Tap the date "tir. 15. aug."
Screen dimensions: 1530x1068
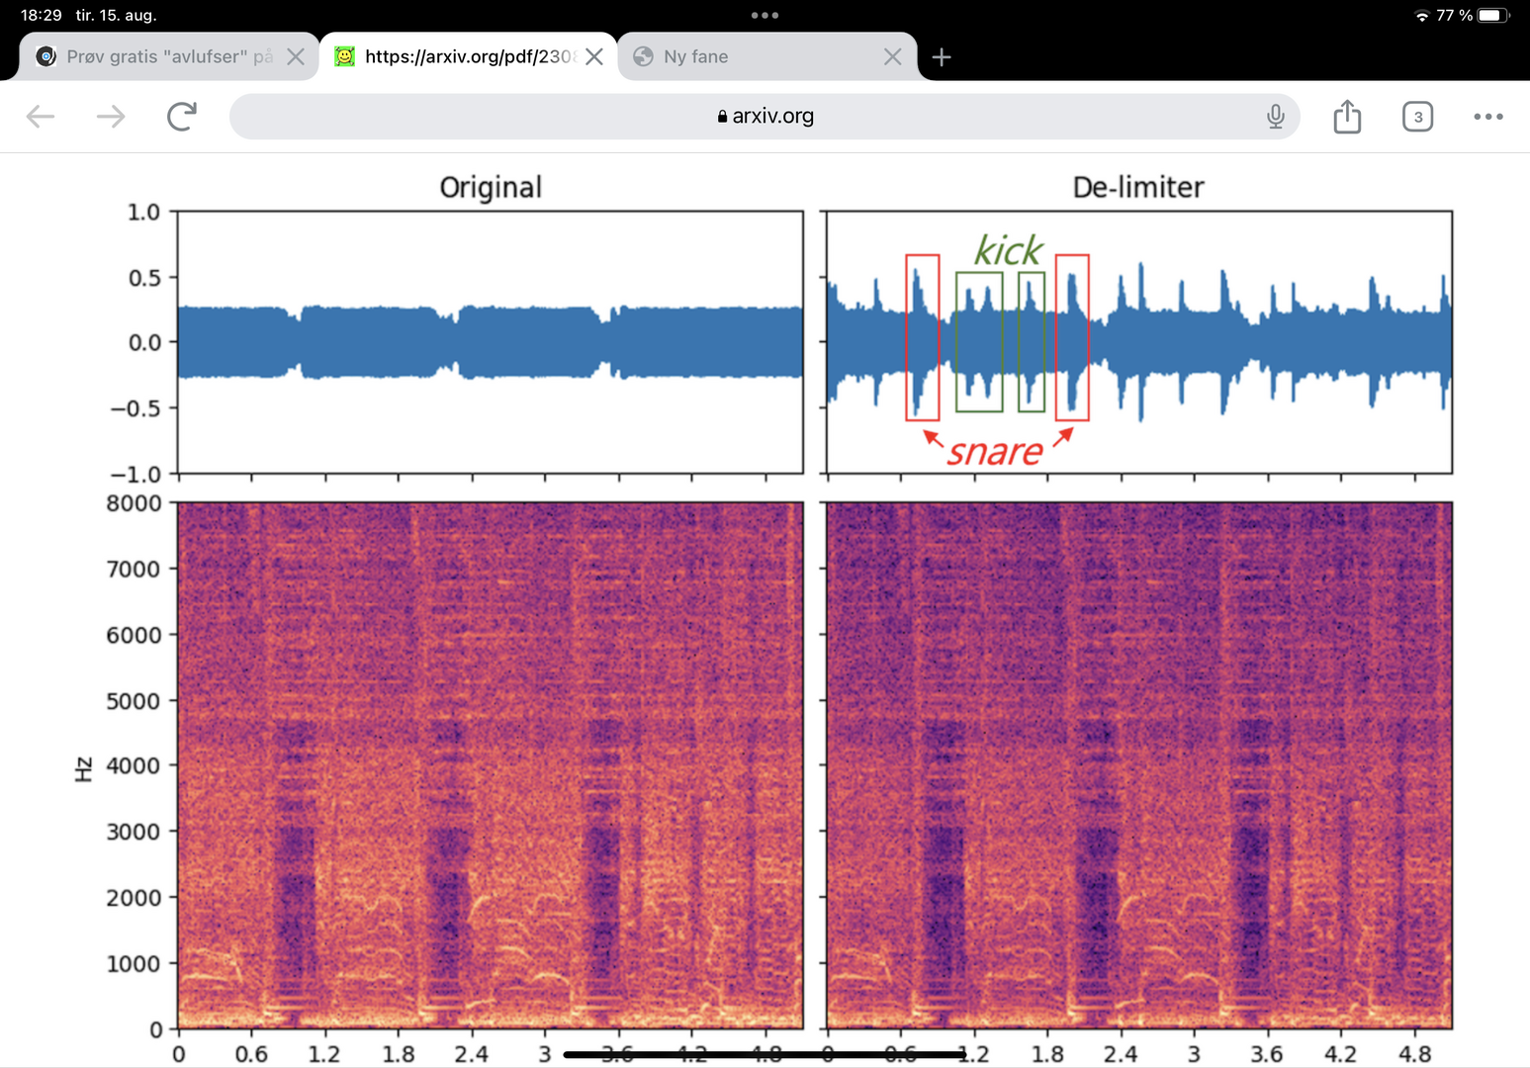[117, 16]
